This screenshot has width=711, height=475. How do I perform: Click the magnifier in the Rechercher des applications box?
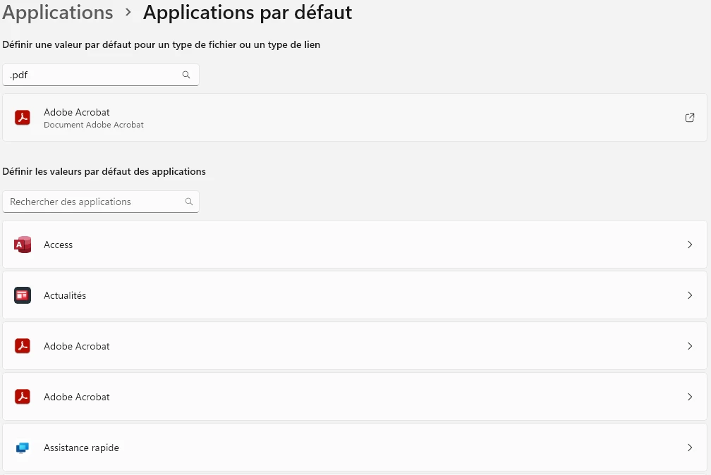(188, 202)
